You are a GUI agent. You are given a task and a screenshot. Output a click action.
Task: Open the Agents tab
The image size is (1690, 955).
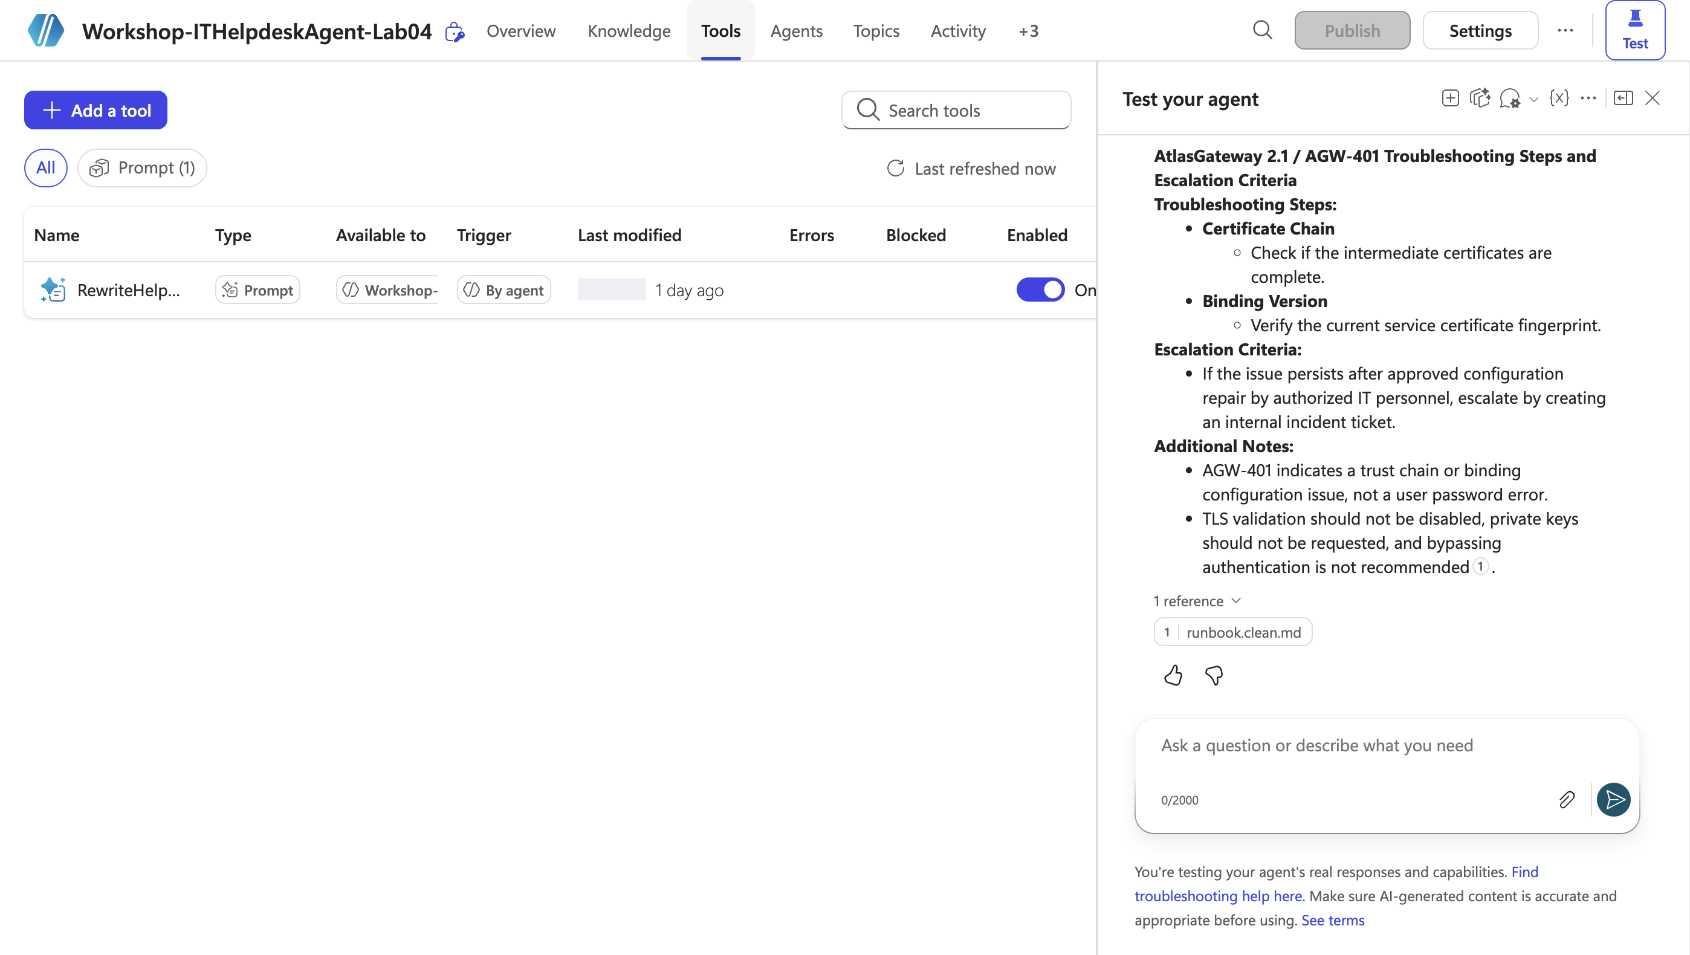[796, 31]
